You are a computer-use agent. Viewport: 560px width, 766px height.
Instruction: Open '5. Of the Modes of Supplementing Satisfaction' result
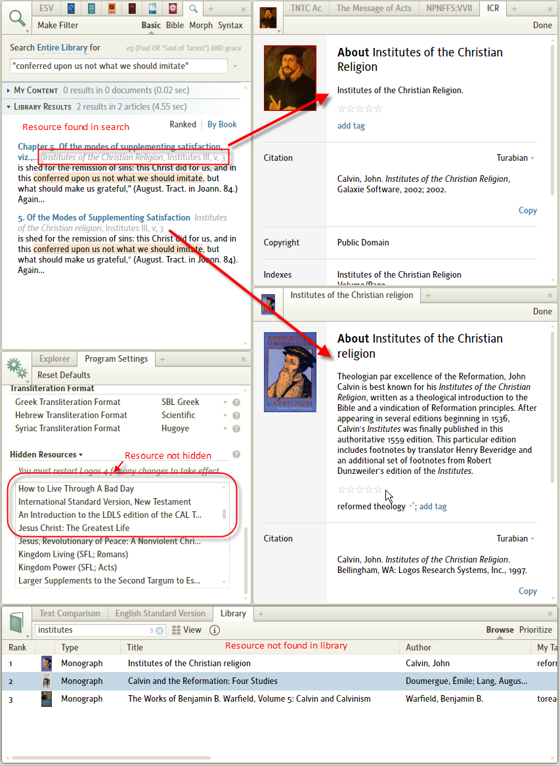[x=104, y=218]
